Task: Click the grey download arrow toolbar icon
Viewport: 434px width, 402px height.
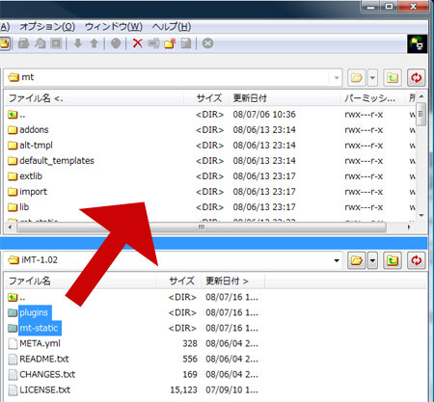Action: pos(78,43)
